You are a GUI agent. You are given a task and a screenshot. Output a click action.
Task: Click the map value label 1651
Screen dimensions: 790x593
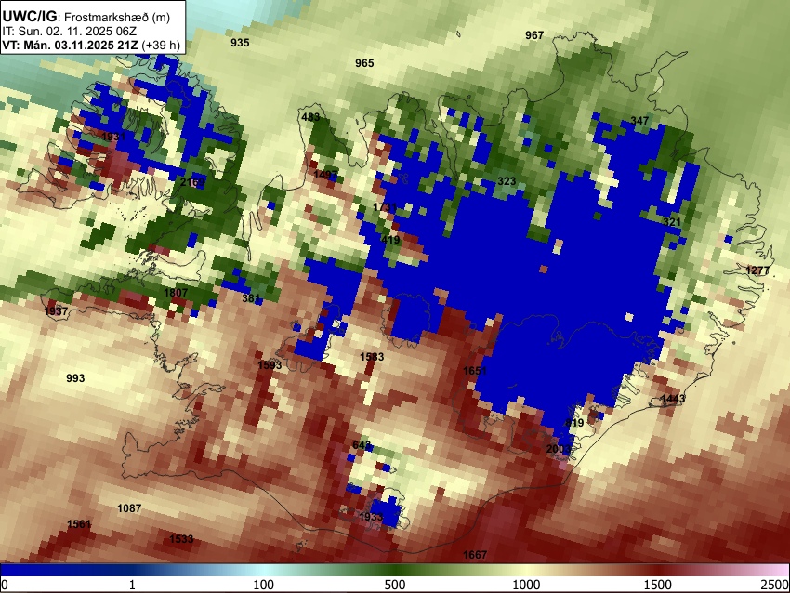[475, 371]
